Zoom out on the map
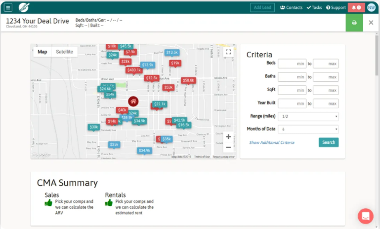Viewport: 380px width, 229px height. pos(228,147)
